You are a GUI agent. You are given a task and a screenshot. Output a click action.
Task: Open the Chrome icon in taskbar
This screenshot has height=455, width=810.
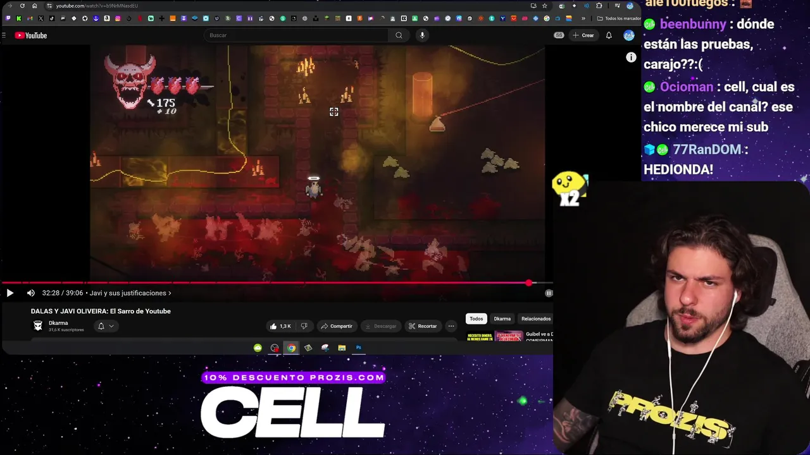pos(291,348)
